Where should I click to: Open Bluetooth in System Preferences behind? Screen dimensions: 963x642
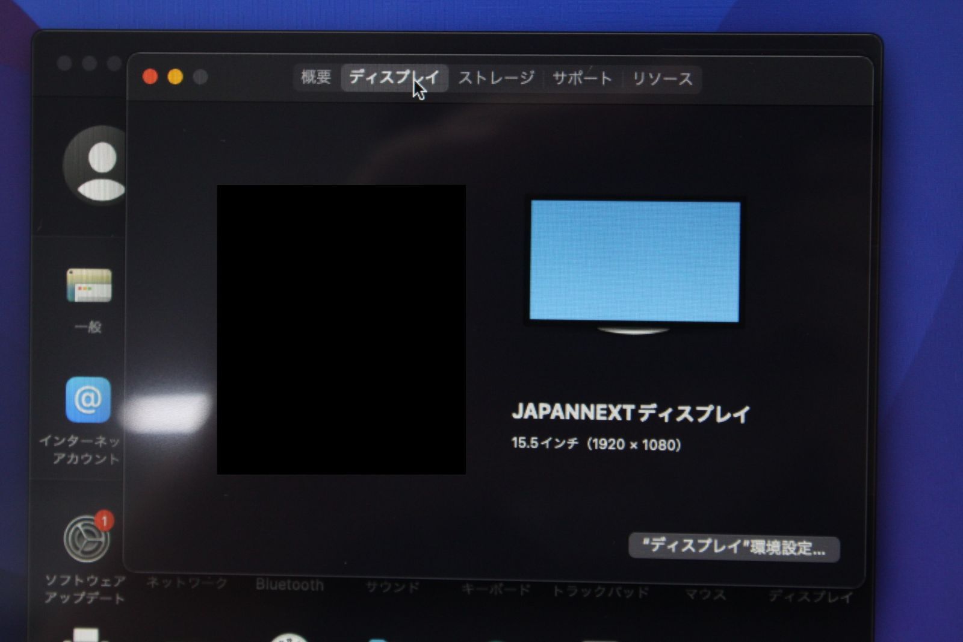click(x=290, y=585)
